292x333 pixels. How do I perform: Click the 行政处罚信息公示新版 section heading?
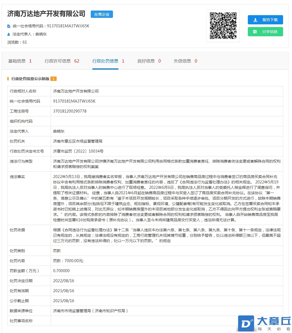click(30, 79)
